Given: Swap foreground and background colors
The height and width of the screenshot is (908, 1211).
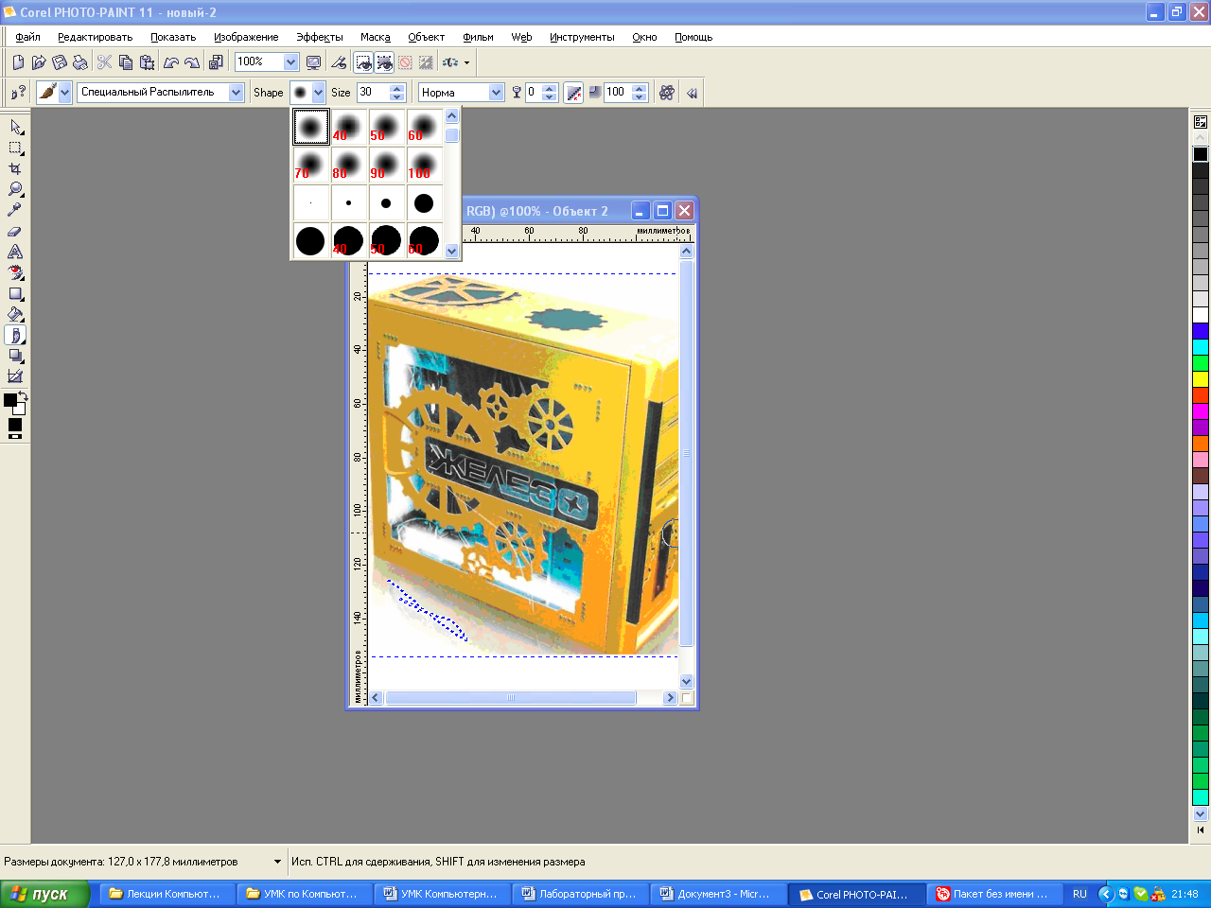Looking at the screenshot, I should pyautogui.click(x=23, y=395).
